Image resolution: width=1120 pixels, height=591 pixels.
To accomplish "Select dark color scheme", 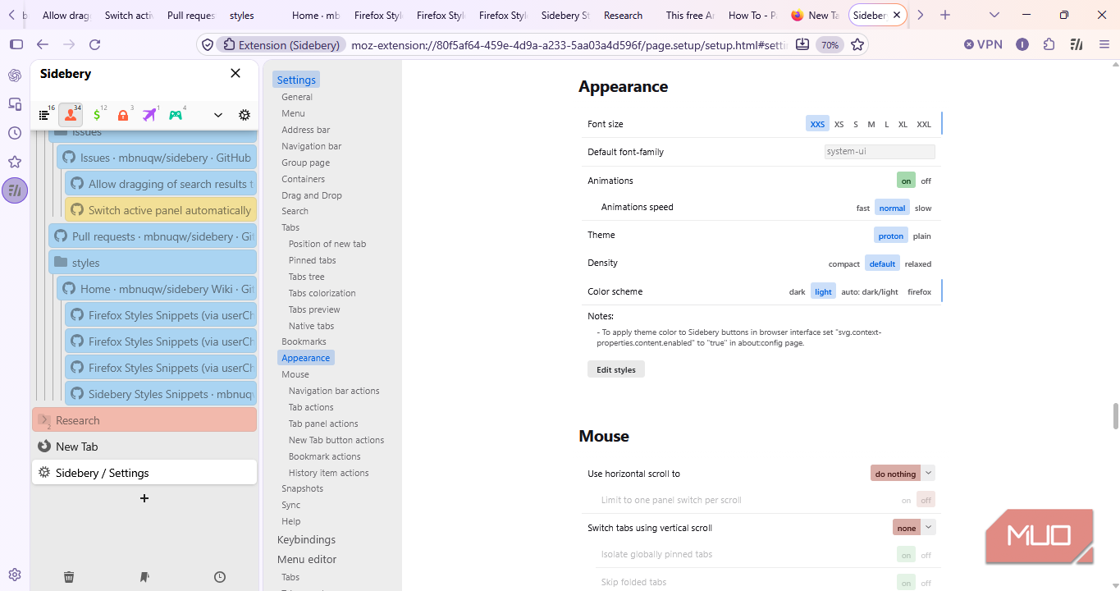I will [x=797, y=291].
